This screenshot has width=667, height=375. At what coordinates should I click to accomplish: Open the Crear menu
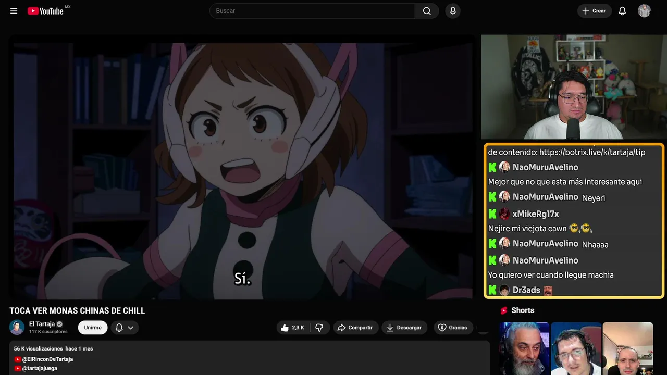(x=594, y=11)
